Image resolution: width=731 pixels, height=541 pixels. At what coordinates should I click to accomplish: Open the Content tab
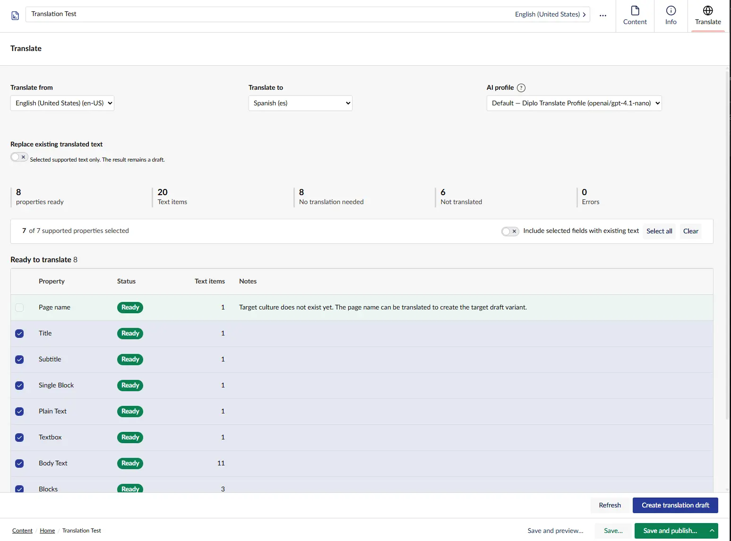pos(635,16)
